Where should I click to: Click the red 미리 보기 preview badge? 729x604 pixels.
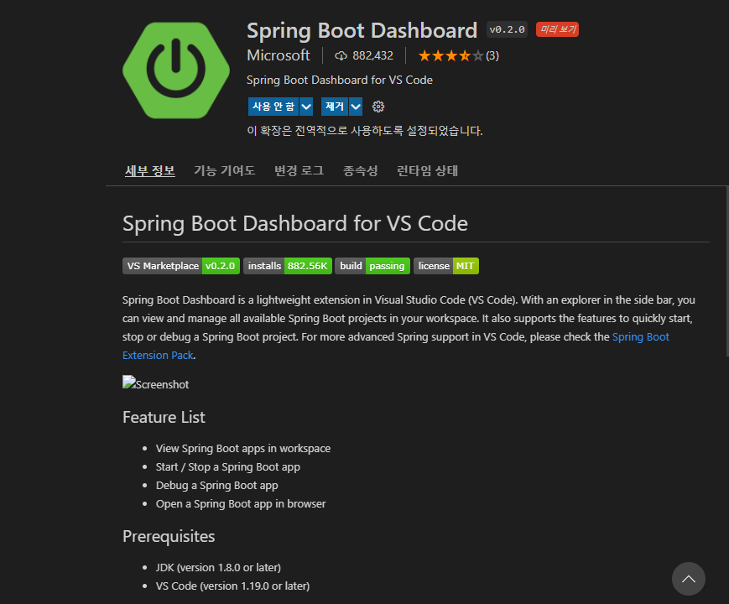click(557, 29)
